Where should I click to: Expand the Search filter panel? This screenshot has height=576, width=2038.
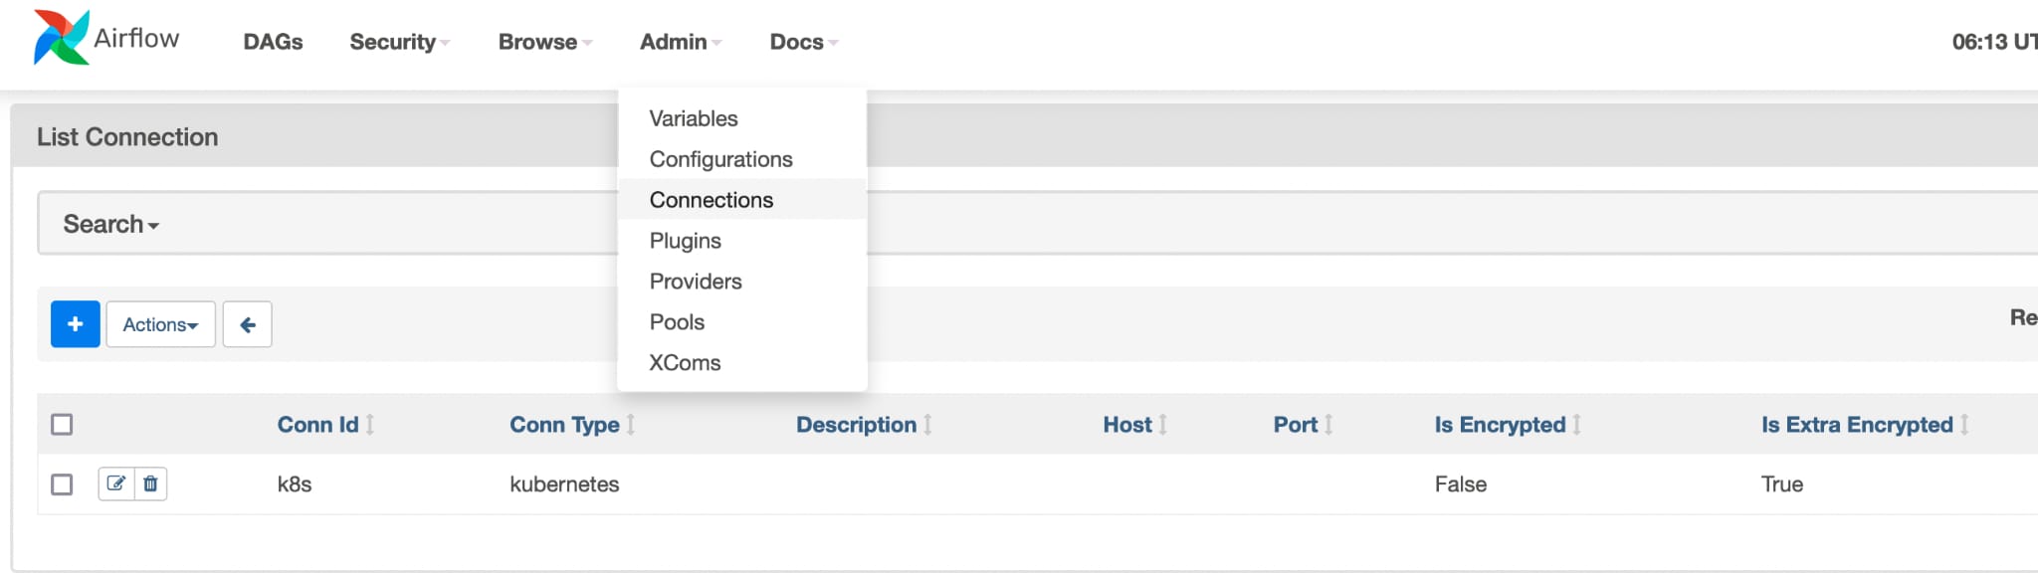pyautogui.click(x=110, y=224)
